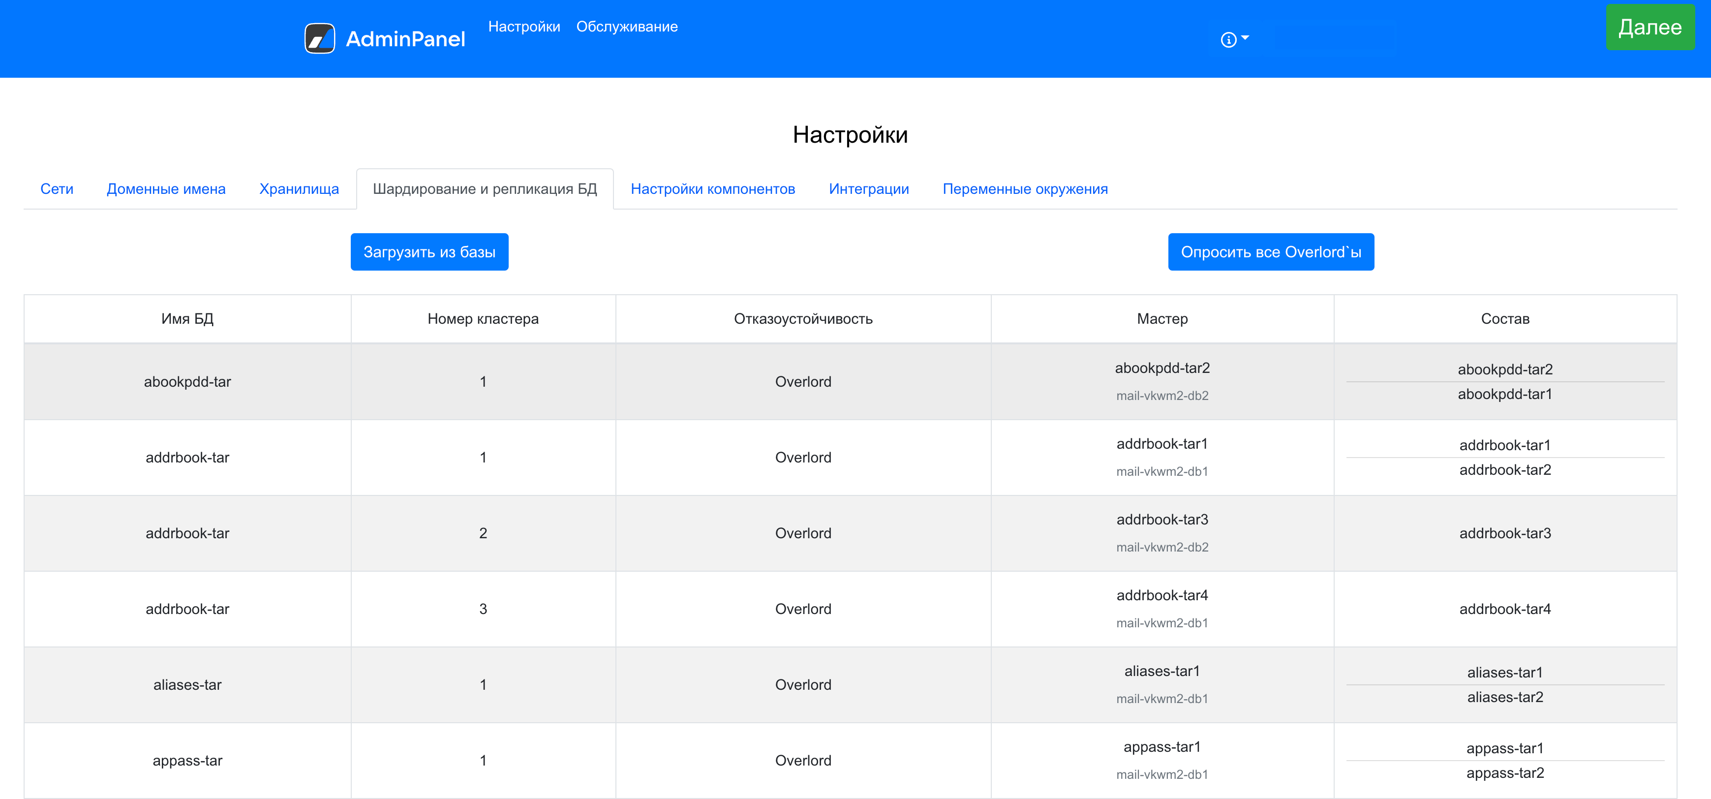Switch to Переменные окружения tab
1711x799 pixels.
point(1024,189)
